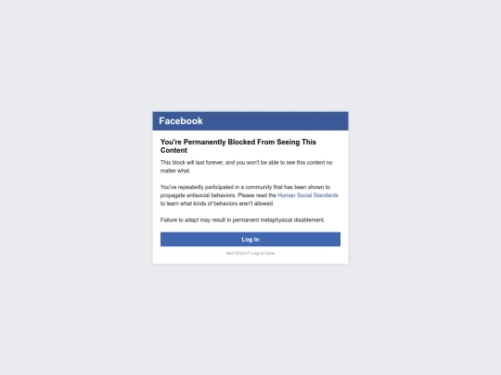Click the 'Failure to adapt' warning sentence
Screen dimensions: 501x375
point(242,220)
